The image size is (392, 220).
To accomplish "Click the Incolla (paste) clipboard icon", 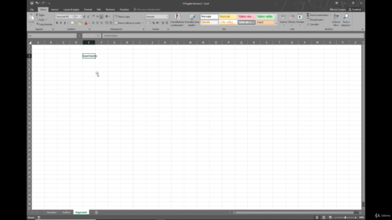I will pos(31,18).
